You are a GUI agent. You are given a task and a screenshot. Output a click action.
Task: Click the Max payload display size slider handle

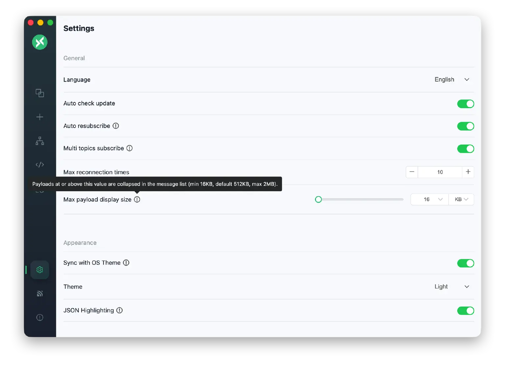[x=318, y=199]
